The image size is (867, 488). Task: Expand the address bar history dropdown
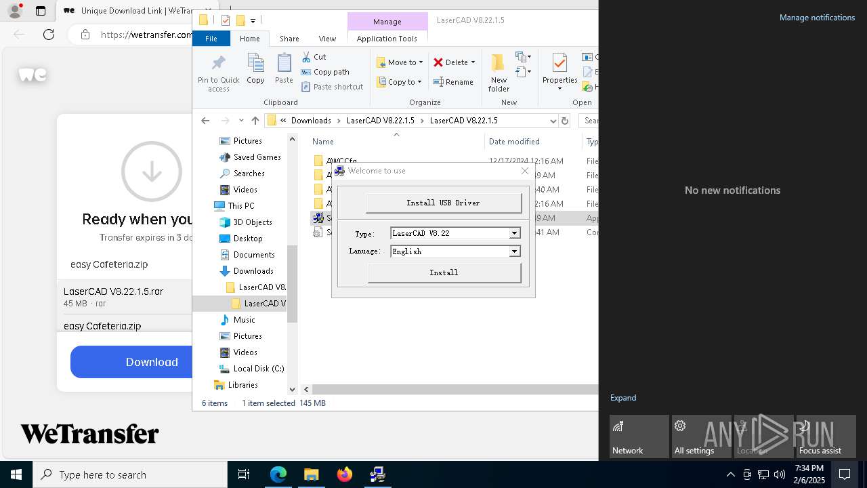pos(553,121)
